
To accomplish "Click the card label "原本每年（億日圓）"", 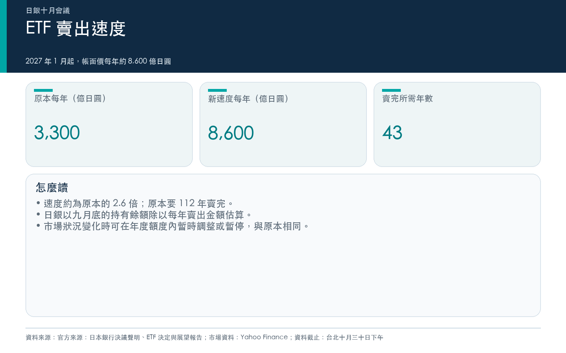I will pyautogui.click(x=70, y=98).
